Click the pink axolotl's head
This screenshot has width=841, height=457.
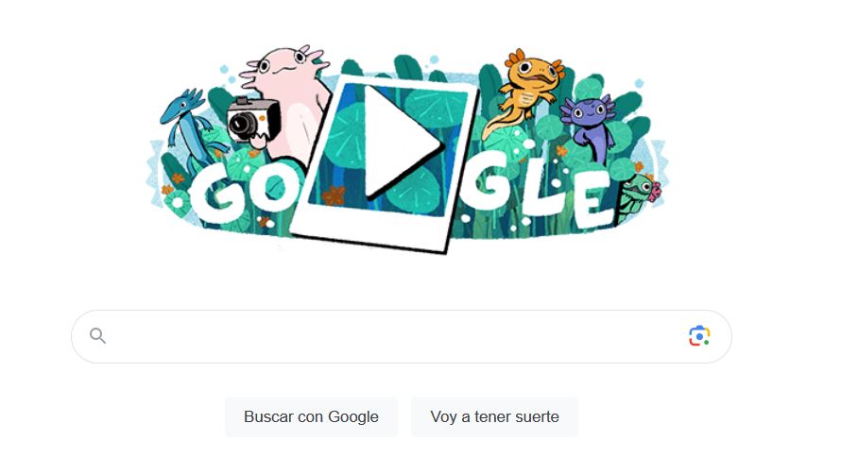coord(284,65)
